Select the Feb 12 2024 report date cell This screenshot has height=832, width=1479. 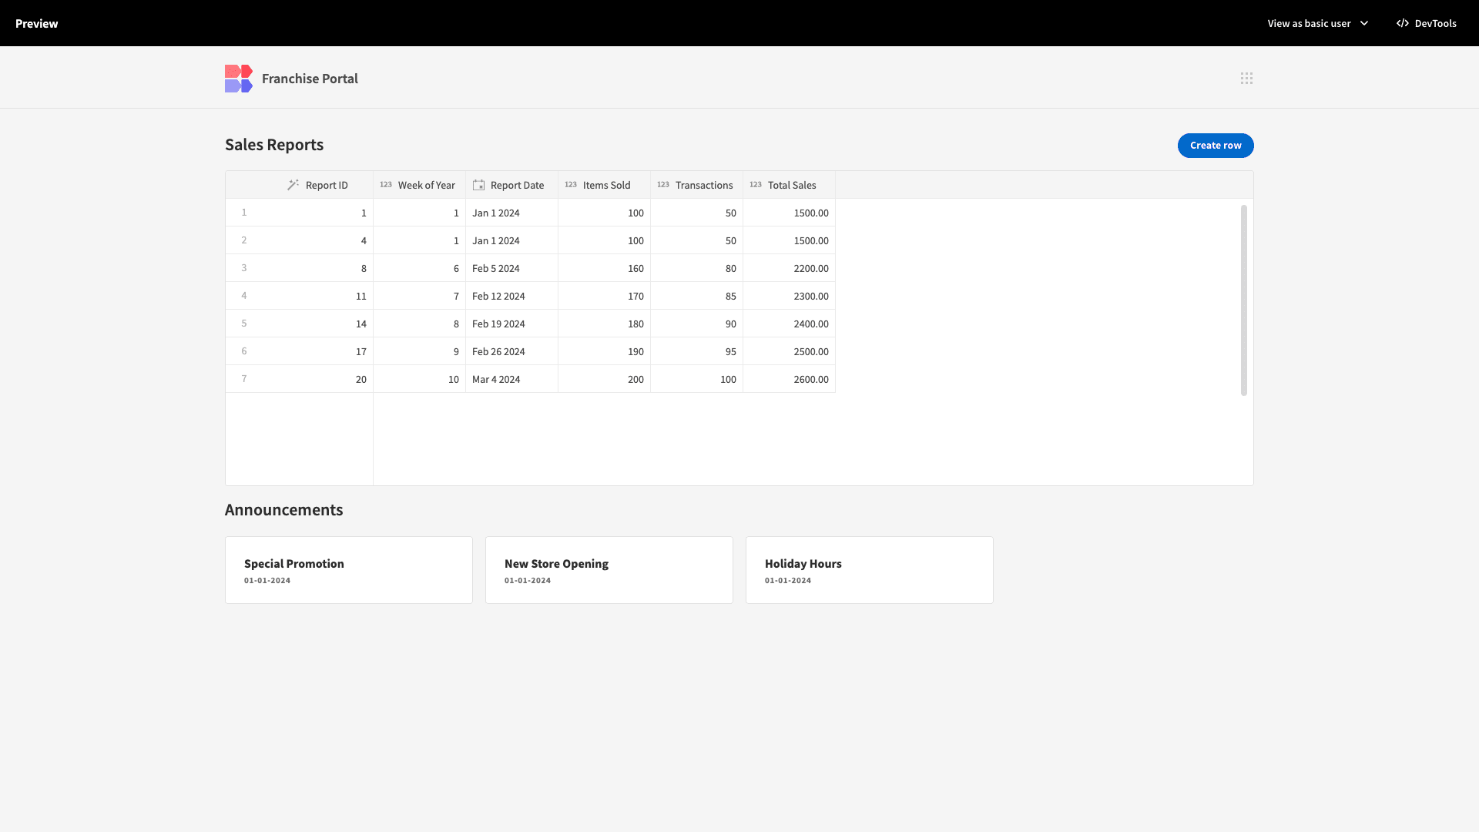pyautogui.click(x=511, y=296)
